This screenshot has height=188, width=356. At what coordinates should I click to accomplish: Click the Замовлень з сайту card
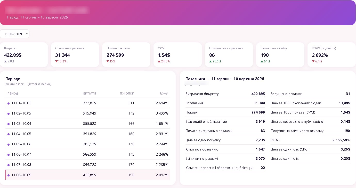[x=280, y=55]
